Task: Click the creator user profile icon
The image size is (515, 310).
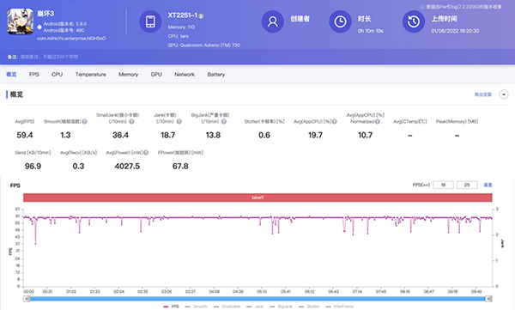Action: click(x=273, y=21)
